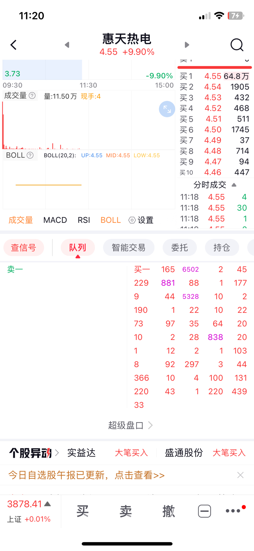The height and width of the screenshot is (551, 254).
Task: Tap Wi-Fi icon in status bar
Action: pyautogui.click(x=219, y=16)
